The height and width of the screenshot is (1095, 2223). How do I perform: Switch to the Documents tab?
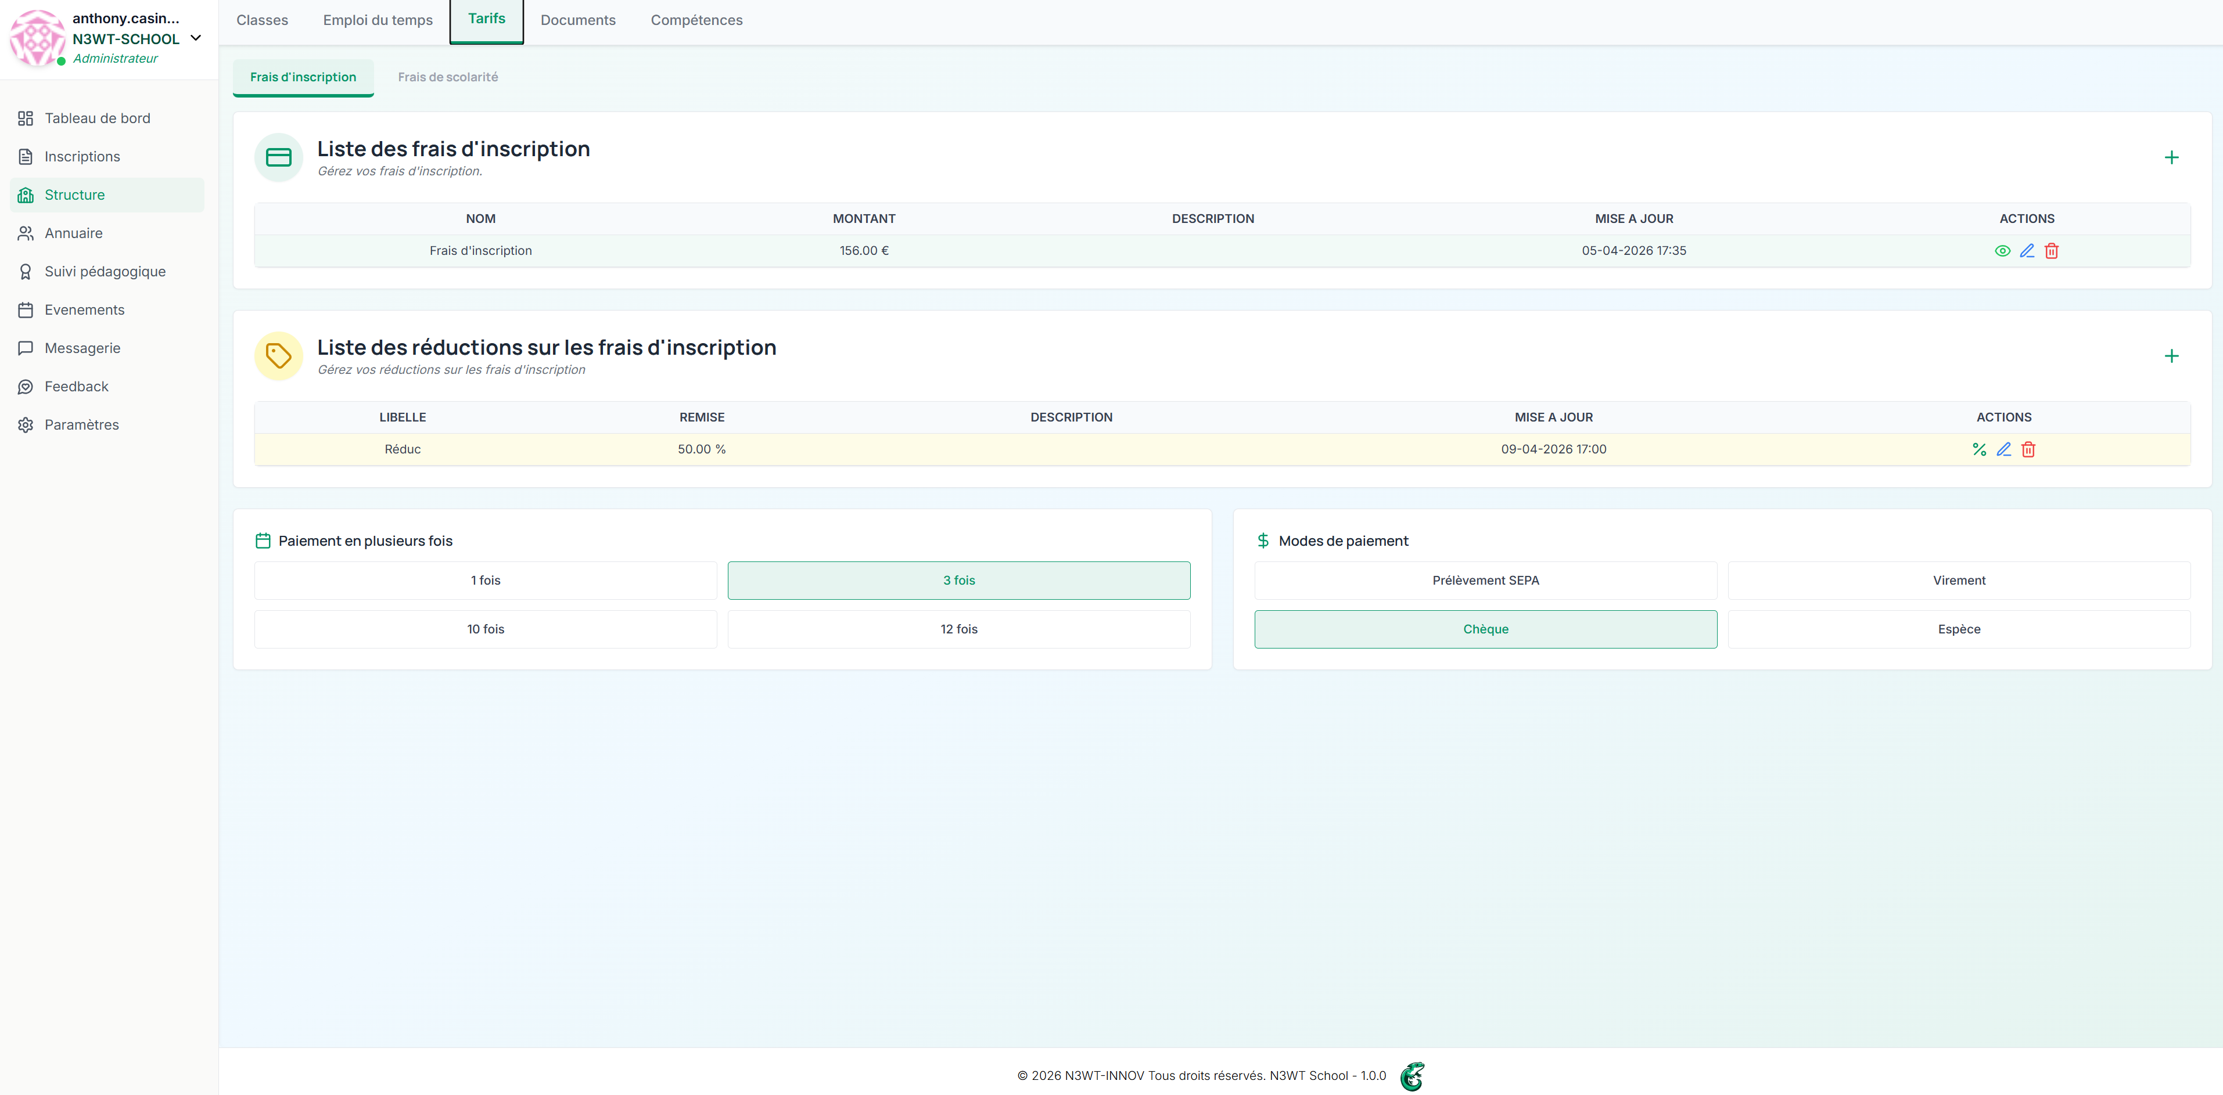coord(578,20)
